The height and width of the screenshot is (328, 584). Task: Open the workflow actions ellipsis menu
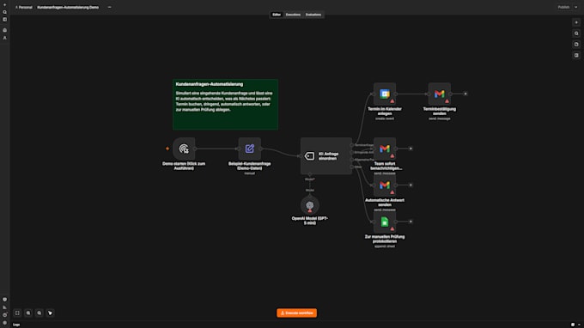[x=110, y=7]
